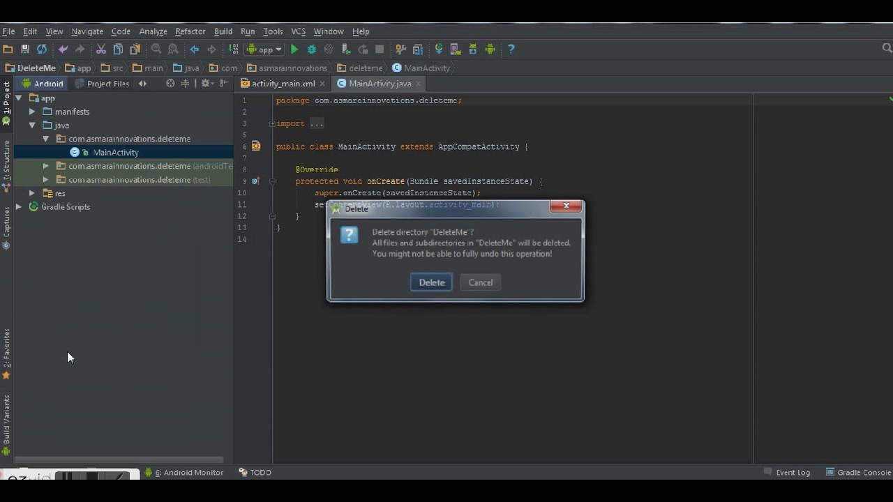The image size is (893, 502).
Task: Click the Save All toolbar icon
Action: [25, 50]
